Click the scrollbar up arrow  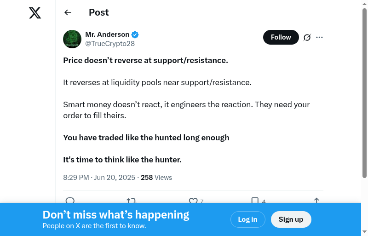pyautogui.click(x=364, y=4)
